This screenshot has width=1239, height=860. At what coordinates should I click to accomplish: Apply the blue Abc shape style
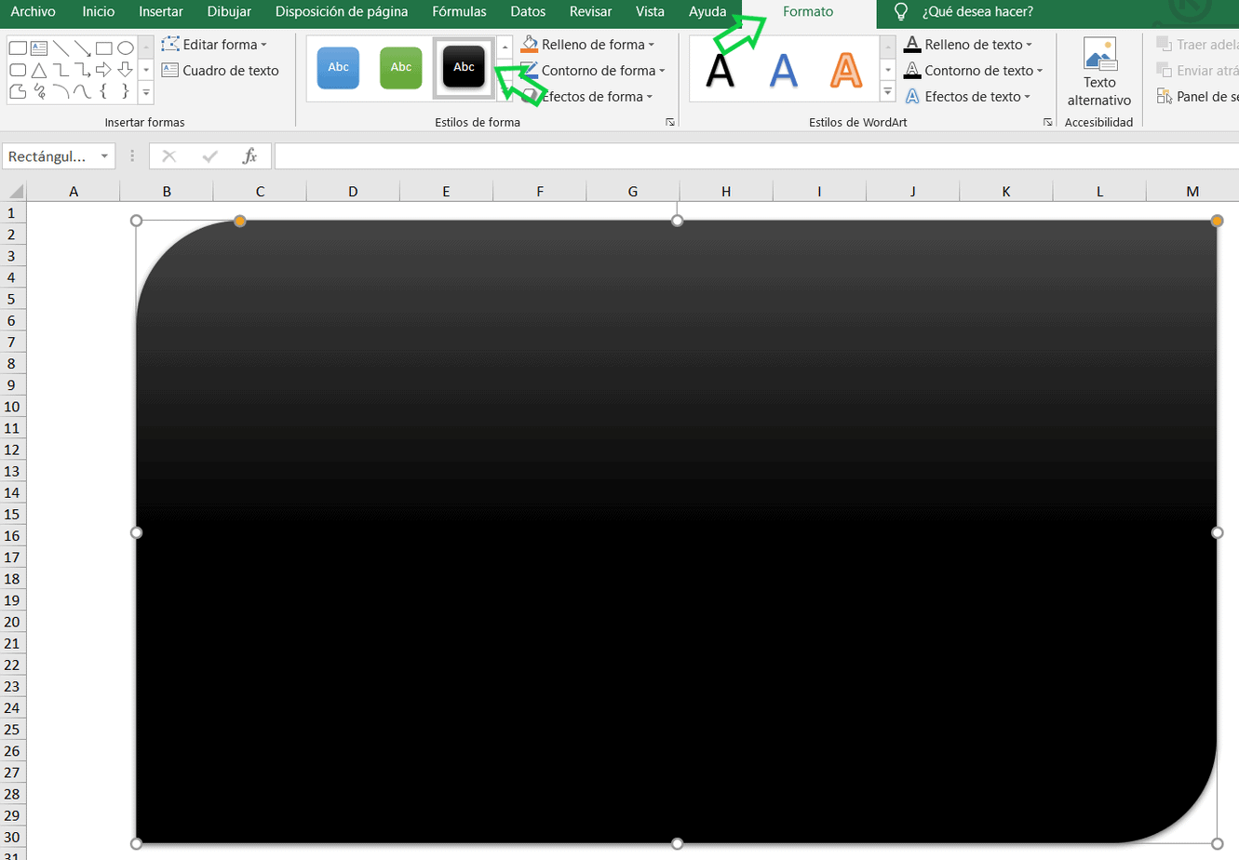pos(338,68)
